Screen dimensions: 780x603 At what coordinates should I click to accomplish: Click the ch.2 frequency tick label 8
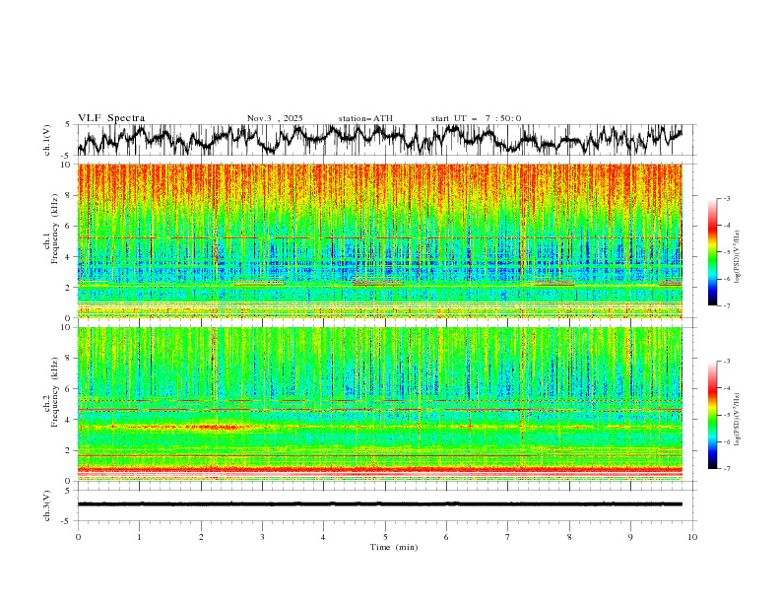70,359
